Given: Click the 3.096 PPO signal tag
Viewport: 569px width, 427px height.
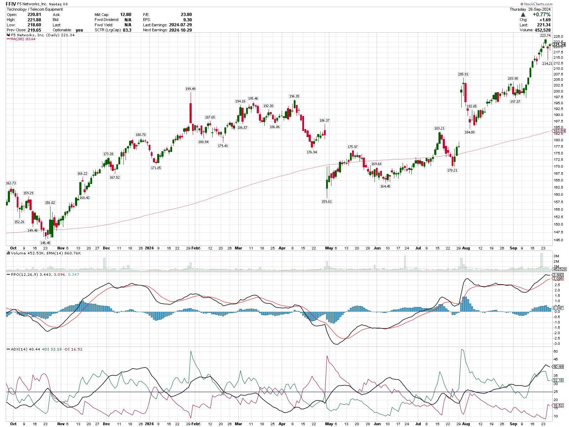Looking at the screenshot, I should click(x=558, y=279).
